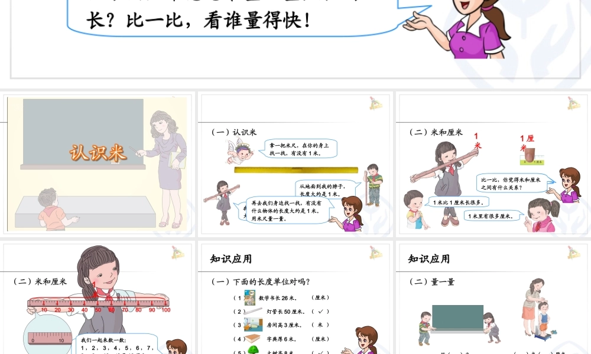This screenshot has width=591, height=354.
Task: Click the checkmark answer for 灯管长 50 厘米
Action: tap(321, 311)
